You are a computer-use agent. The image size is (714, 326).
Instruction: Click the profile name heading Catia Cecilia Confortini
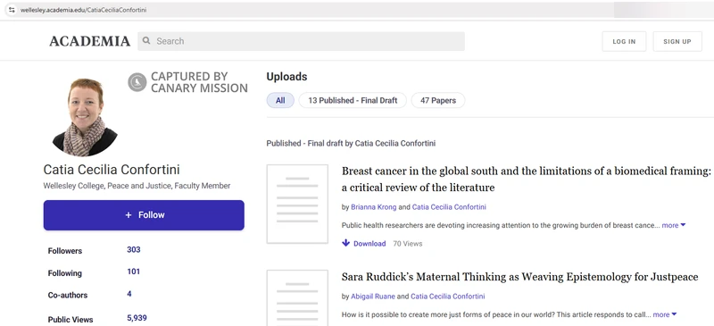click(112, 170)
